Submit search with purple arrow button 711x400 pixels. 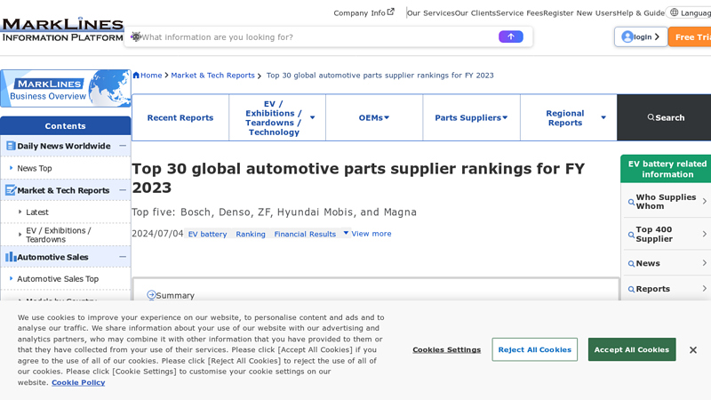coord(510,36)
